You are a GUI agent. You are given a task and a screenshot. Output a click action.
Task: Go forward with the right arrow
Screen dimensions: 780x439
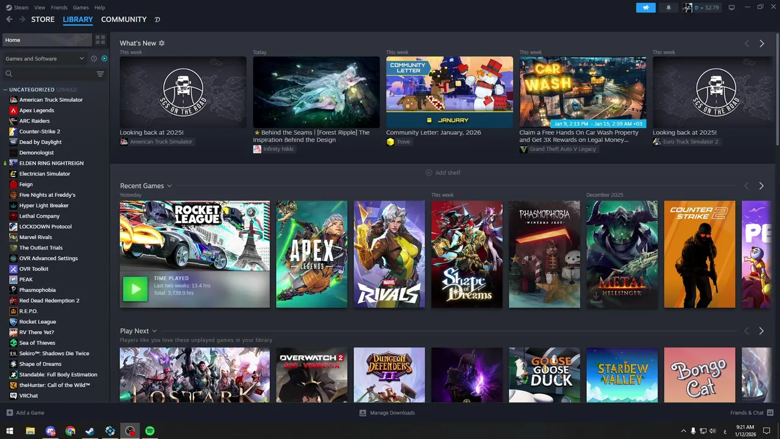(x=22, y=20)
